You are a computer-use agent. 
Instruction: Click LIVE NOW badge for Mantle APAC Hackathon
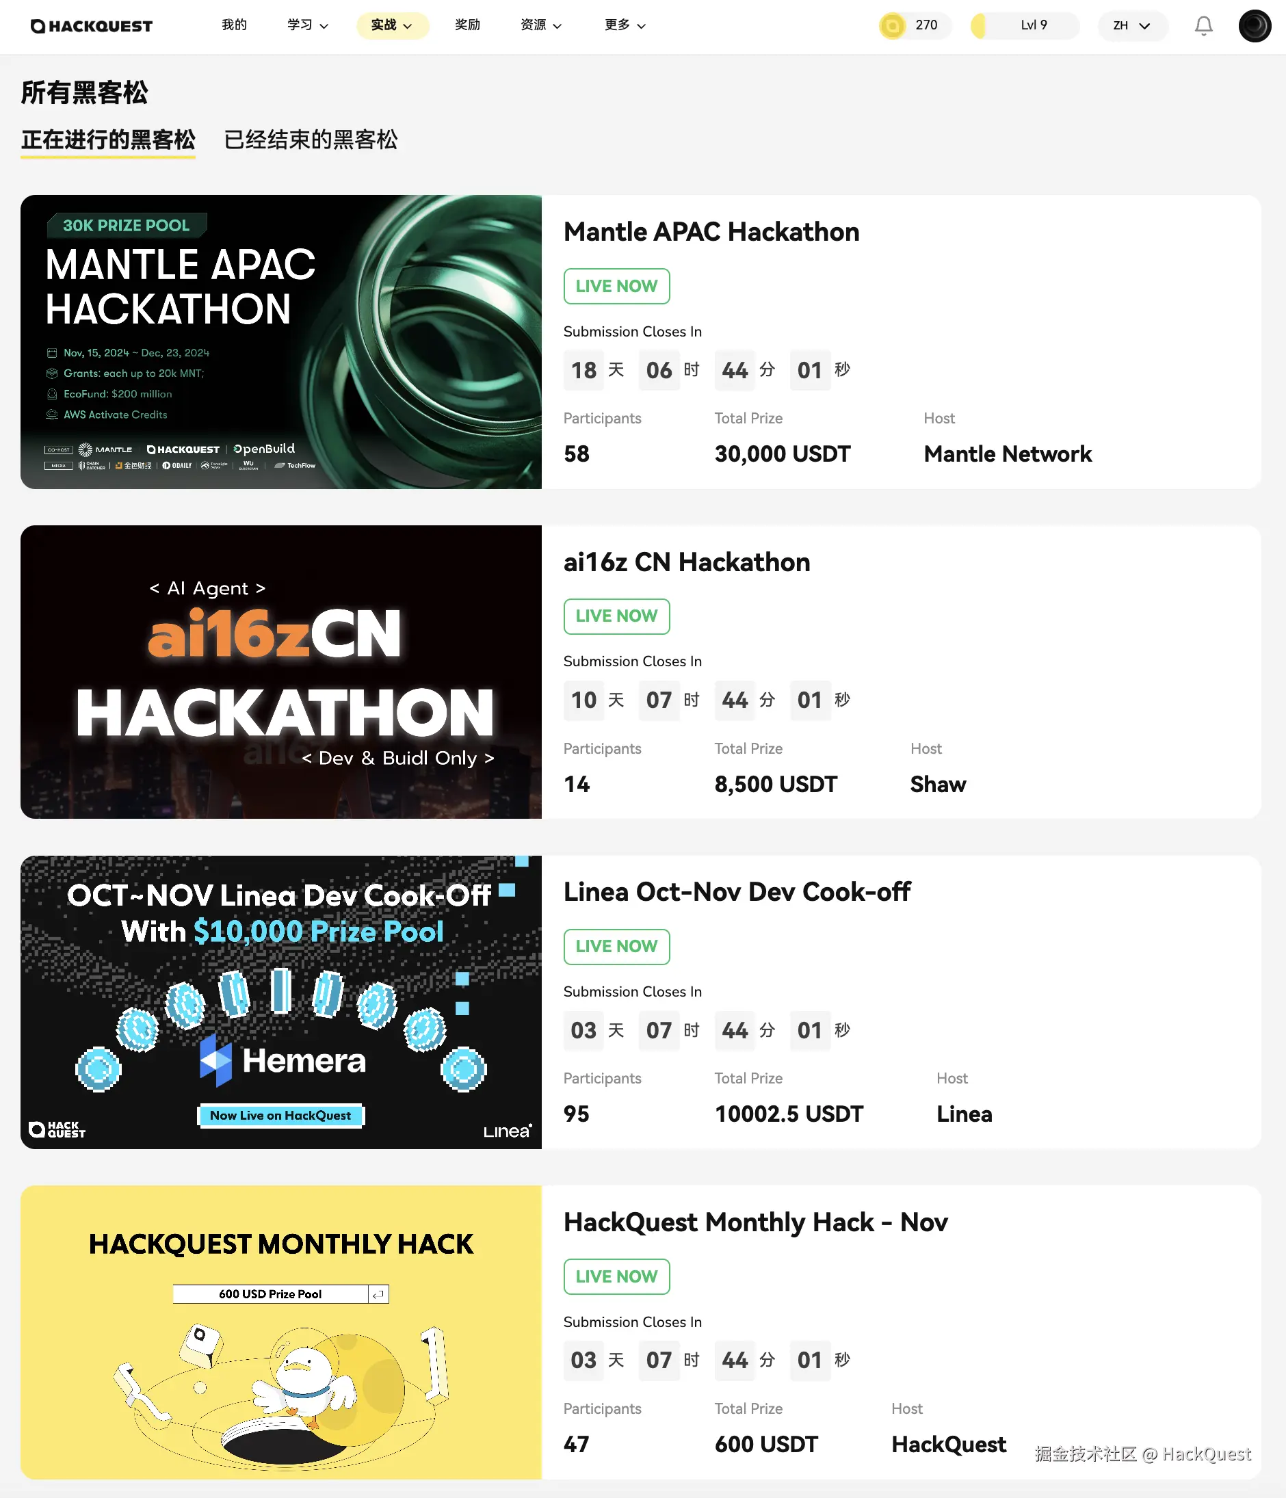click(x=616, y=287)
